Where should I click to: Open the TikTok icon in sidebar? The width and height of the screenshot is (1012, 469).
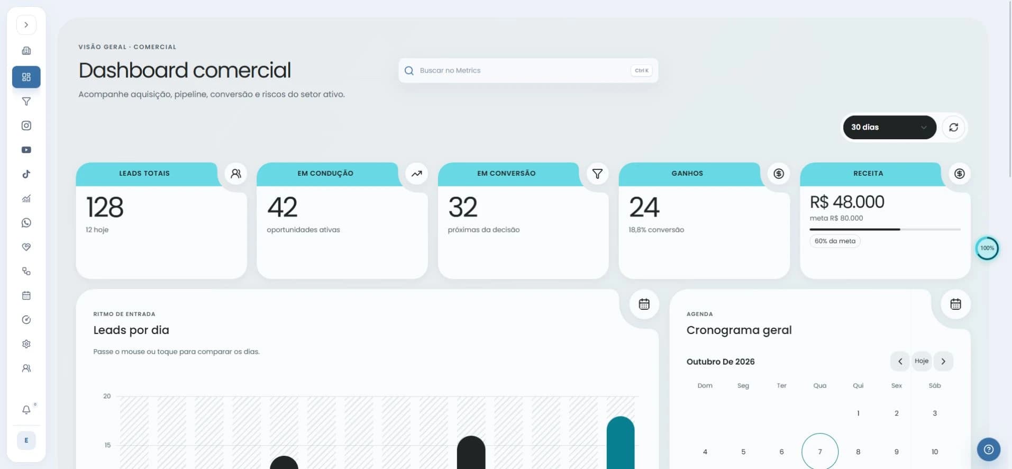pyautogui.click(x=26, y=174)
